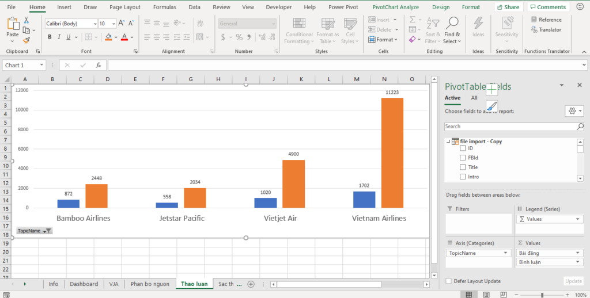Open the Dashboard sheet tab
Image resolution: width=590 pixels, height=298 pixels.
tap(84, 284)
